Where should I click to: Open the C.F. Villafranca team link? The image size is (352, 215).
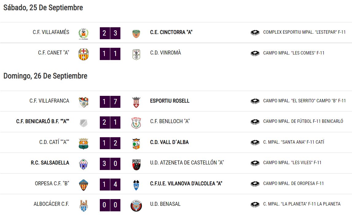[x=49, y=101]
